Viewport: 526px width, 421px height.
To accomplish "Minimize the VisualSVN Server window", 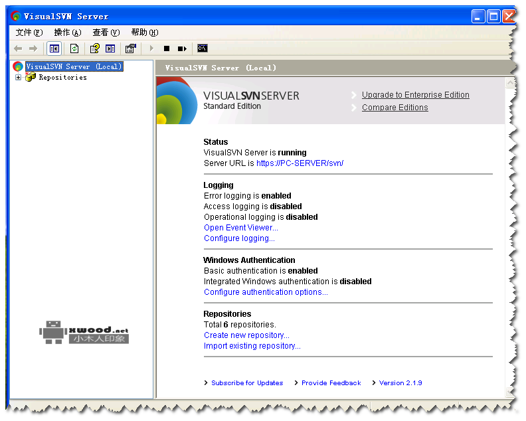I will tap(478, 16).
